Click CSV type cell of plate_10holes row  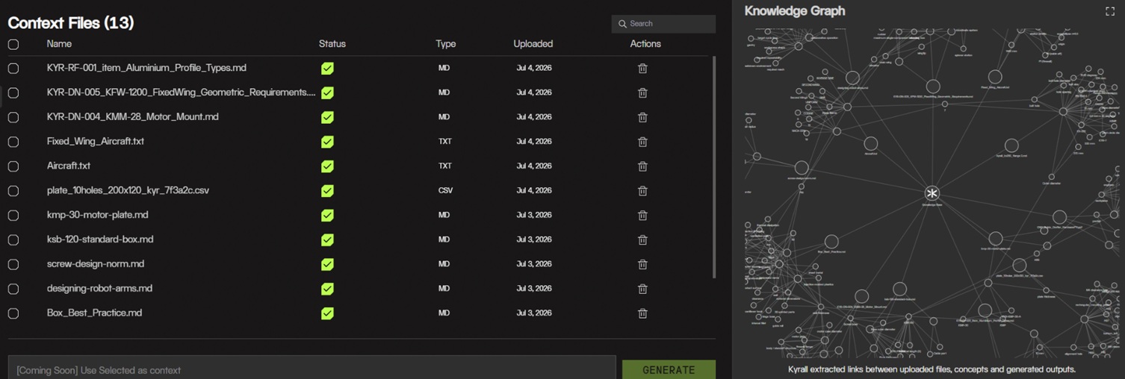click(x=445, y=191)
